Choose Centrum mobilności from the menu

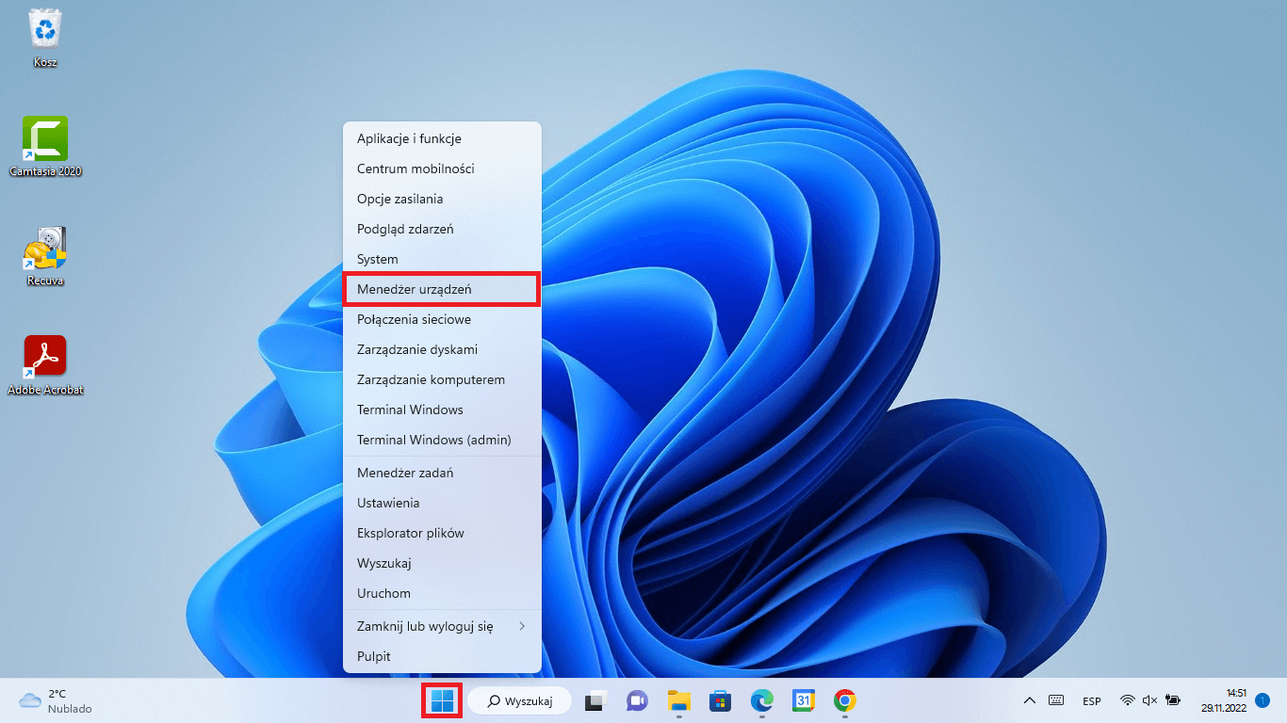click(442, 169)
